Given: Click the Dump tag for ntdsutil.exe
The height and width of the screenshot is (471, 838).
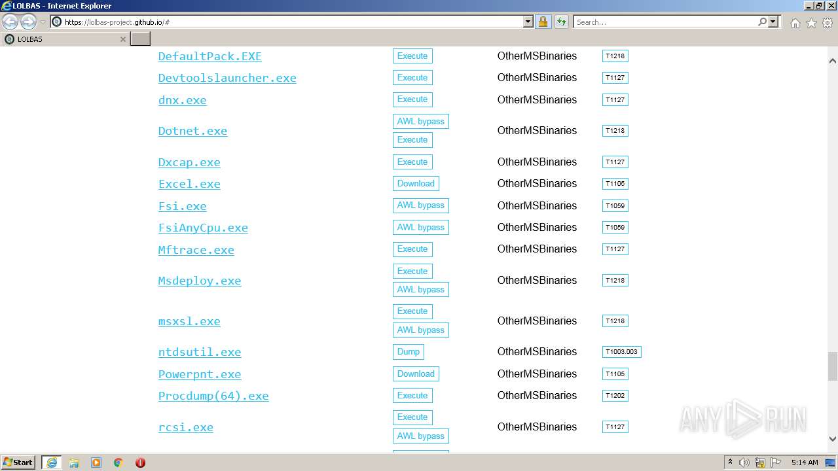Looking at the screenshot, I should point(409,351).
